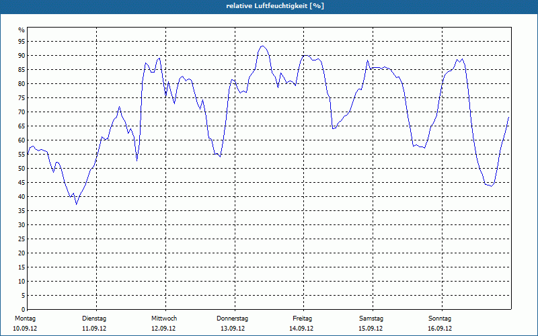Click the date '12.09.12'
This screenshot has height=336, width=538.
[163, 329]
